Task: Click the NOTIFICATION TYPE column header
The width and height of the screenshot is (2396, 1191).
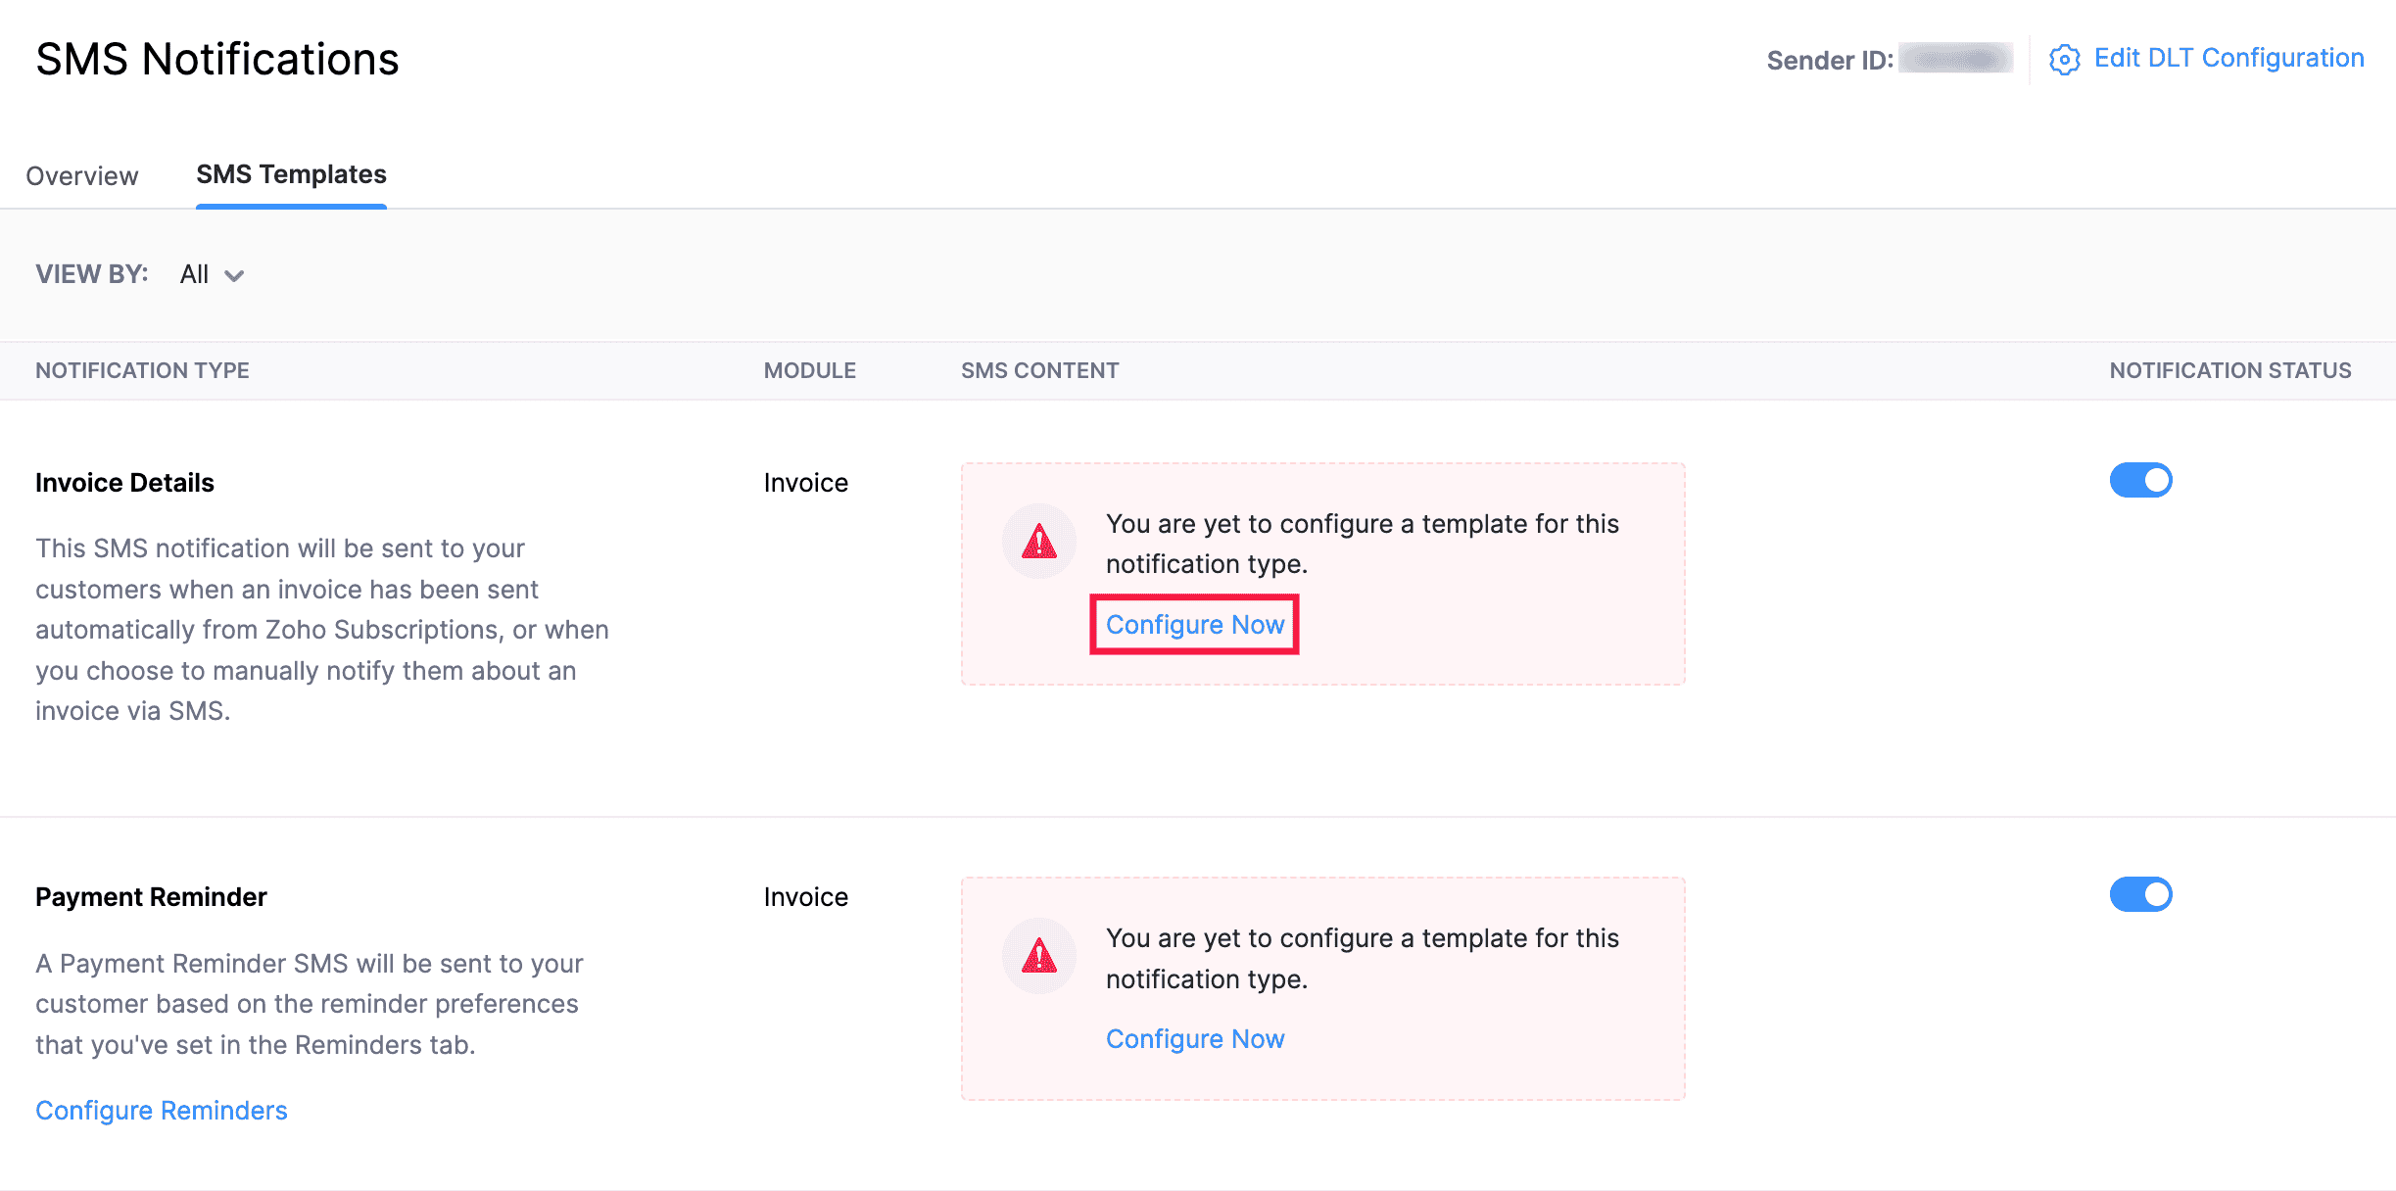Action: 141,370
